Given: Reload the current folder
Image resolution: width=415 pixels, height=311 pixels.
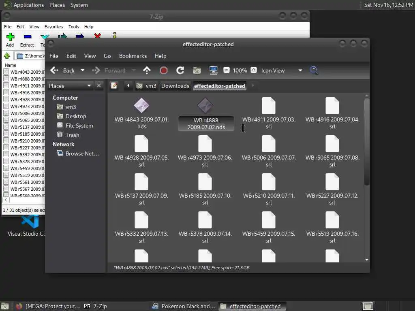Looking at the screenshot, I should click(x=180, y=70).
